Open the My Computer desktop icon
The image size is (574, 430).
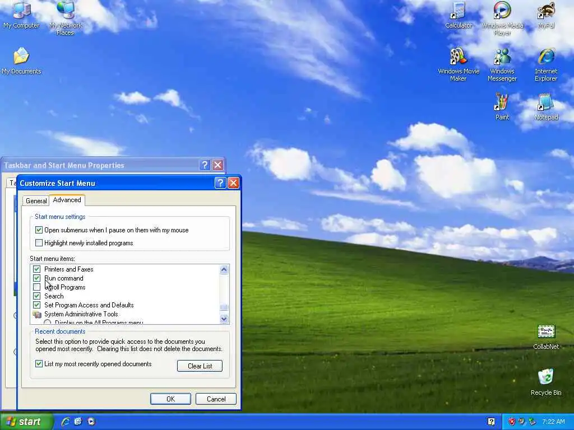coord(21,15)
